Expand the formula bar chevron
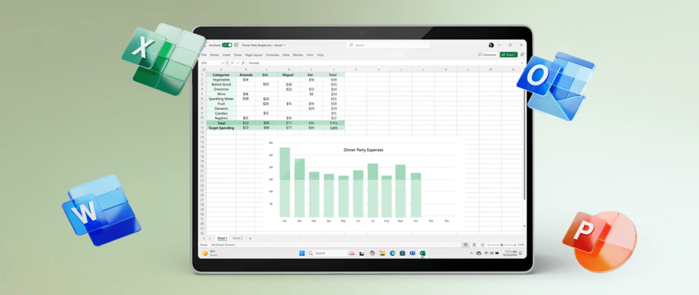699x295 pixels. [x=521, y=63]
